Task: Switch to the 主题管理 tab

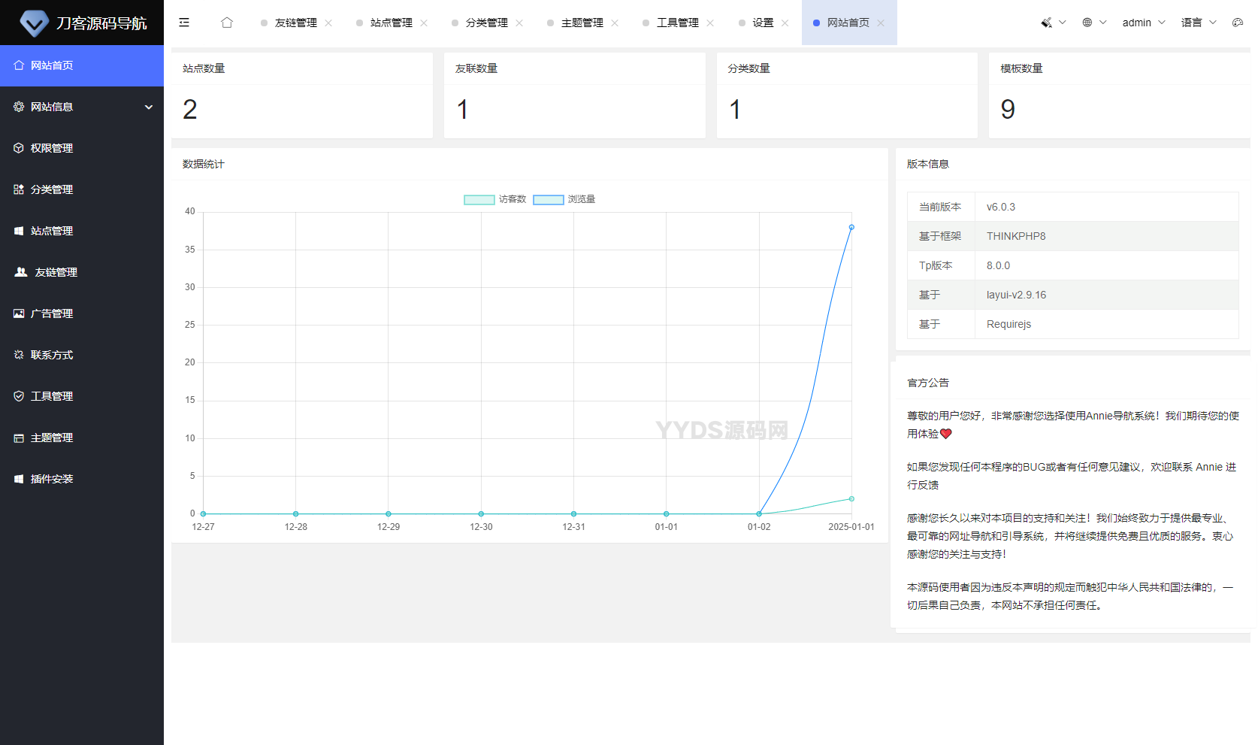Action: click(582, 23)
